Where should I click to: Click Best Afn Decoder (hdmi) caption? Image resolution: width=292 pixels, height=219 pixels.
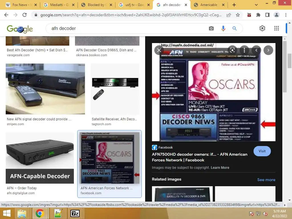37,50
